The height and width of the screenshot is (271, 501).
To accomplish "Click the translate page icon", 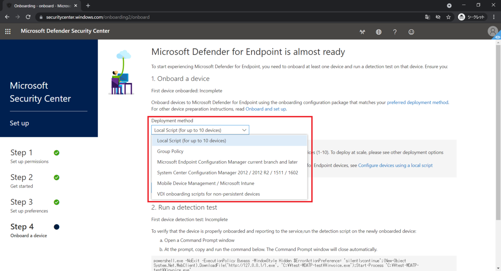I will click(428, 17).
